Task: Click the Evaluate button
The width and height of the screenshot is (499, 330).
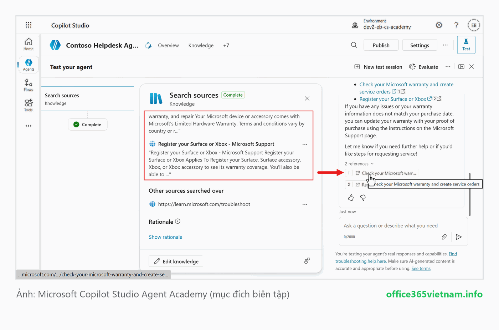Action: pyautogui.click(x=423, y=67)
